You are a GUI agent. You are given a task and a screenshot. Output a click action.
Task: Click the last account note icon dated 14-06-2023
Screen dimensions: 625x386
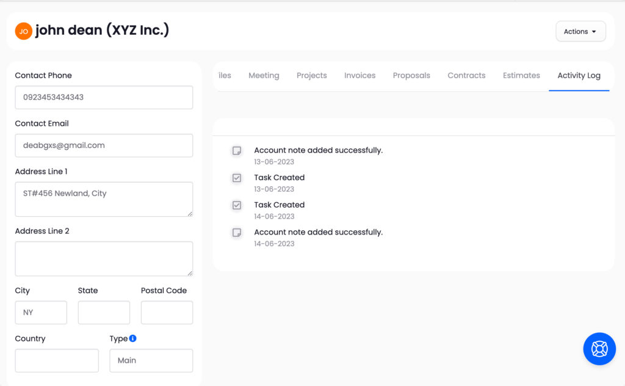(x=237, y=233)
